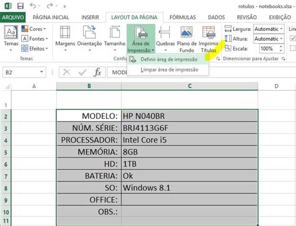Viewport: 296px width, 226px height.
Task: Choose Limpar área de impressão
Action: 168,69
